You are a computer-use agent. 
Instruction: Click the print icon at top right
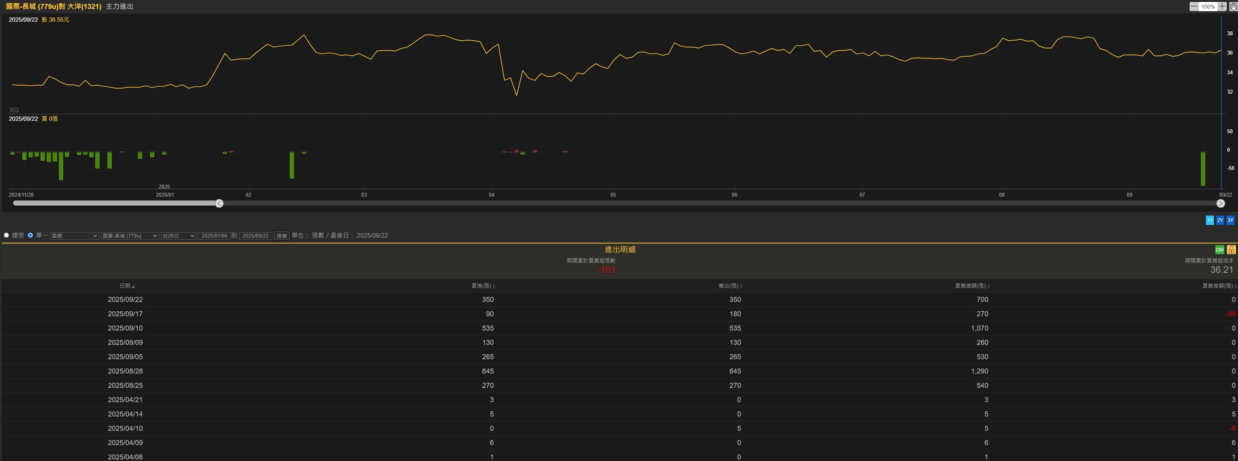point(1233,6)
